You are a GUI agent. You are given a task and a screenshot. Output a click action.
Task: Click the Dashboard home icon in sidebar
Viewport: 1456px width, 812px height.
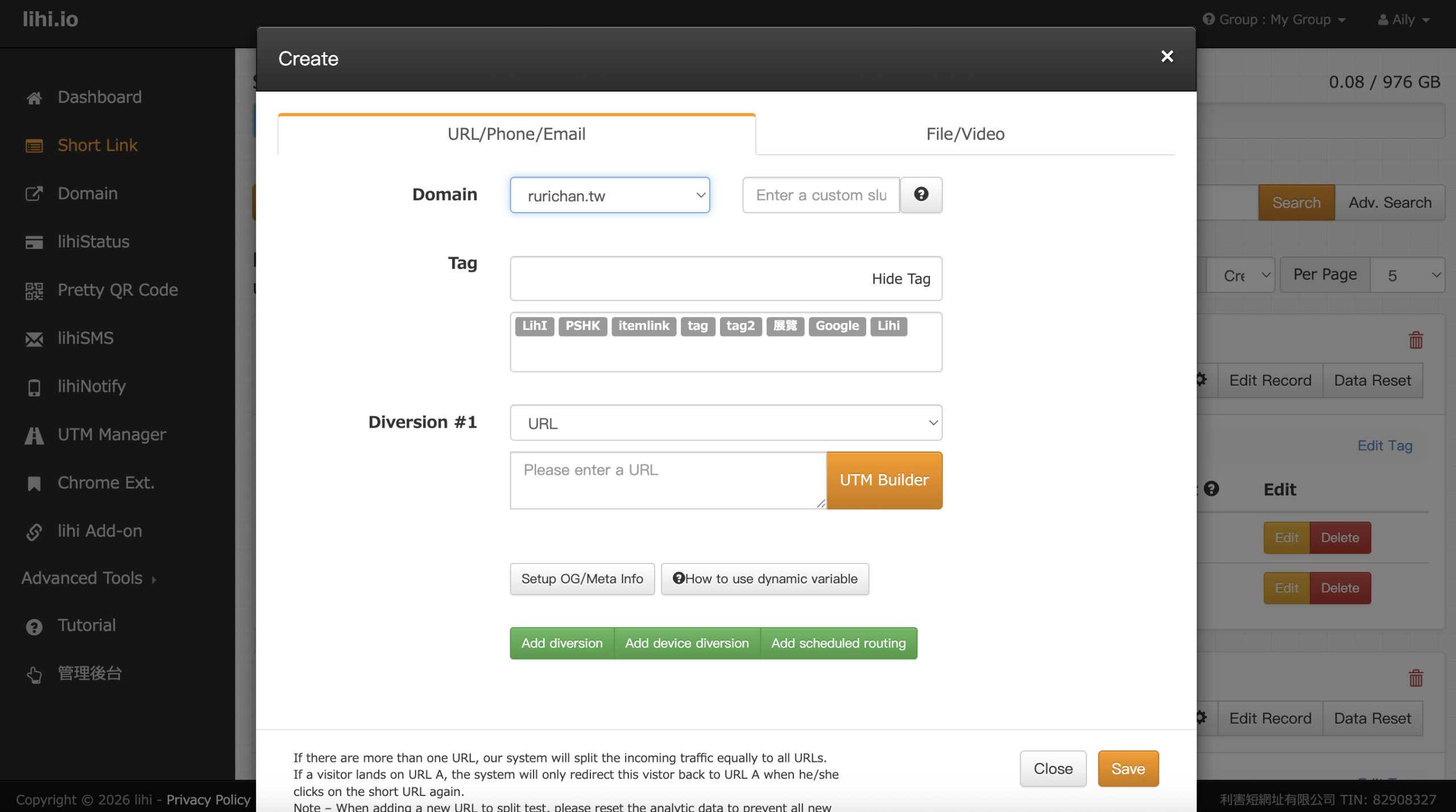pyautogui.click(x=34, y=98)
